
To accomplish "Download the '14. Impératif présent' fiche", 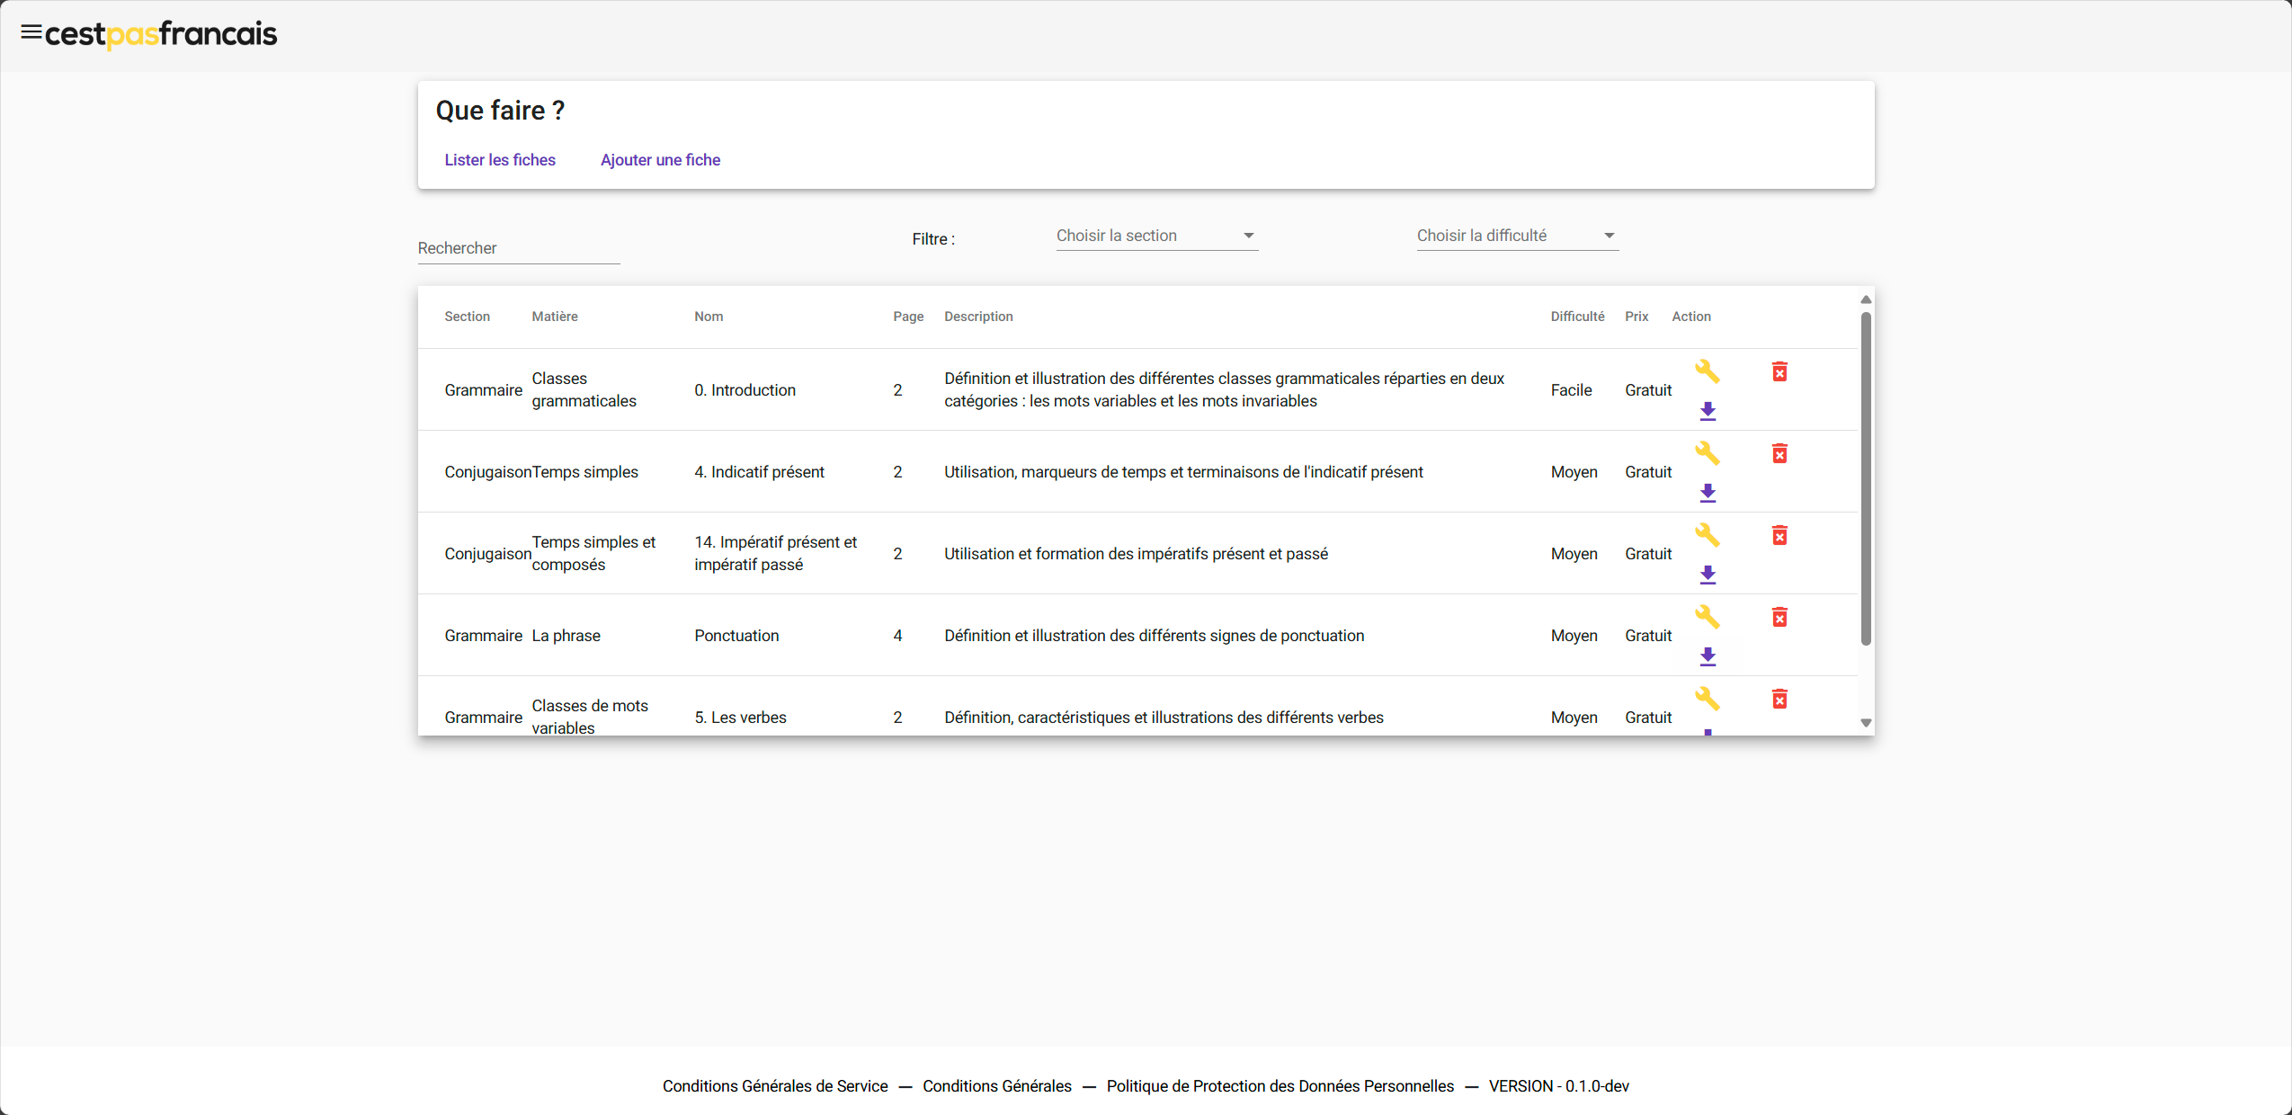I will coord(1708,575).
